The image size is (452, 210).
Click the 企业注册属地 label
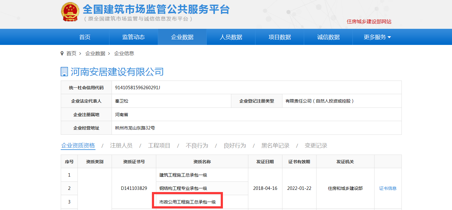coord(86,115)
